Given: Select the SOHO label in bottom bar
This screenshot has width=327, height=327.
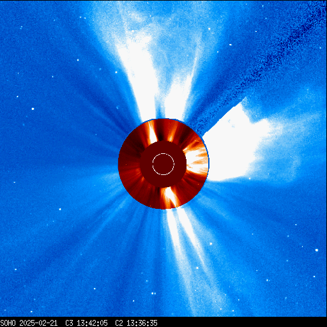Looking at the screenshot, I should click(8, 323).
